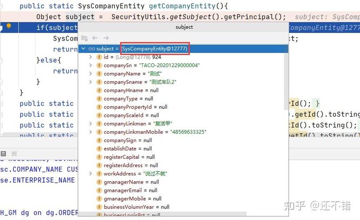Image resolution: width=360 pixels, height=220 pixels.
Task: Click the list layout icon beside table icon
Action: click(14, 154)
